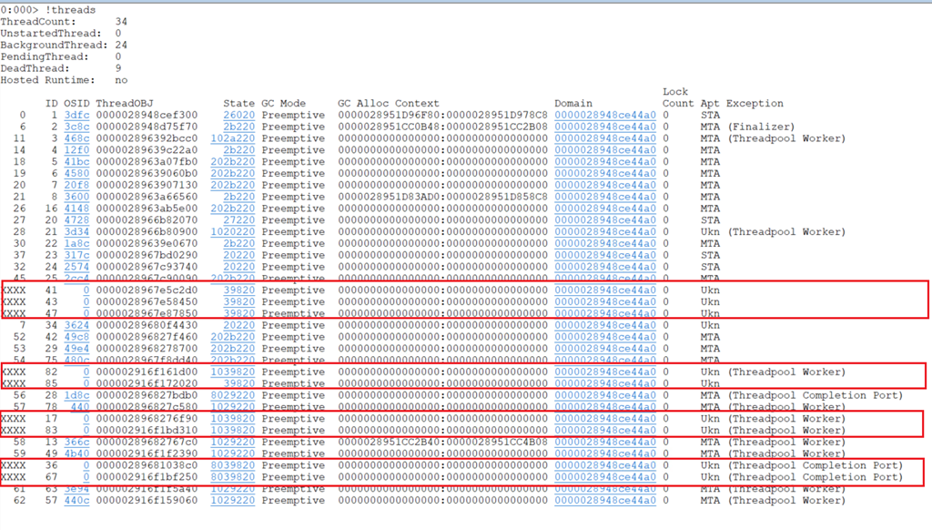Click State link 26020
The width and height of the screenshot is (932, 530).
point(239,116)
